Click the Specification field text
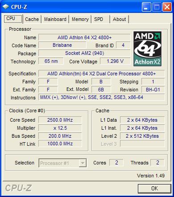The width and height of the screenshot is (174, 197). [x=102, y=74]
